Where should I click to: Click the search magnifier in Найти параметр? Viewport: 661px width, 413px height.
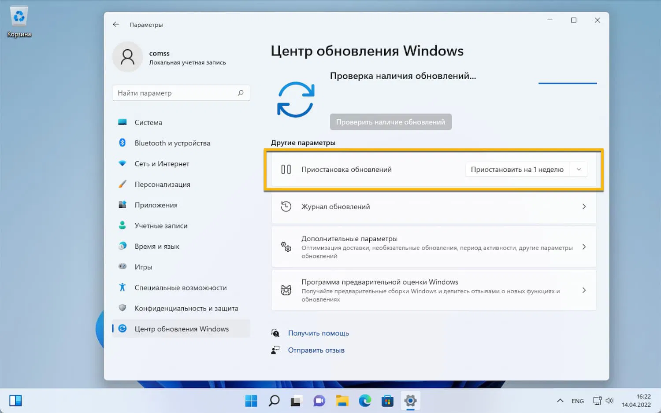[241, 93]
